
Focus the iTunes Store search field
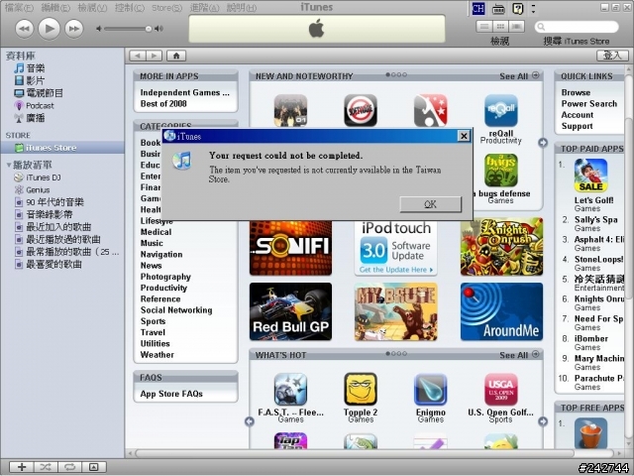coord(577,27)
